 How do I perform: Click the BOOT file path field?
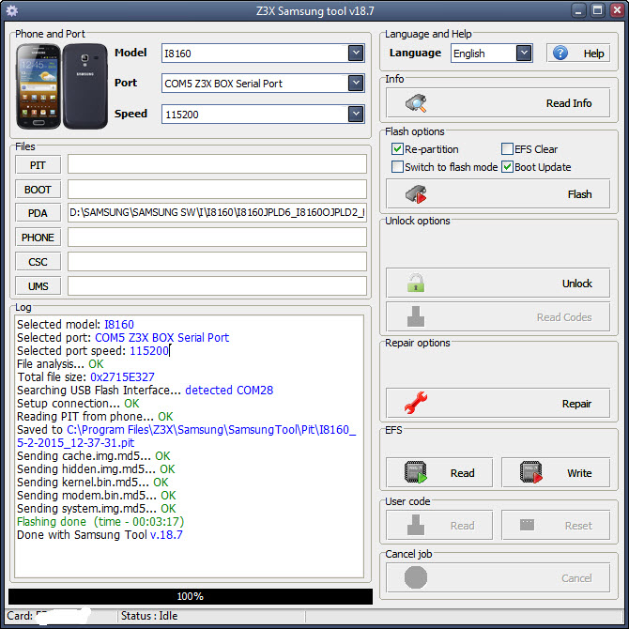[x=217, y=189]
